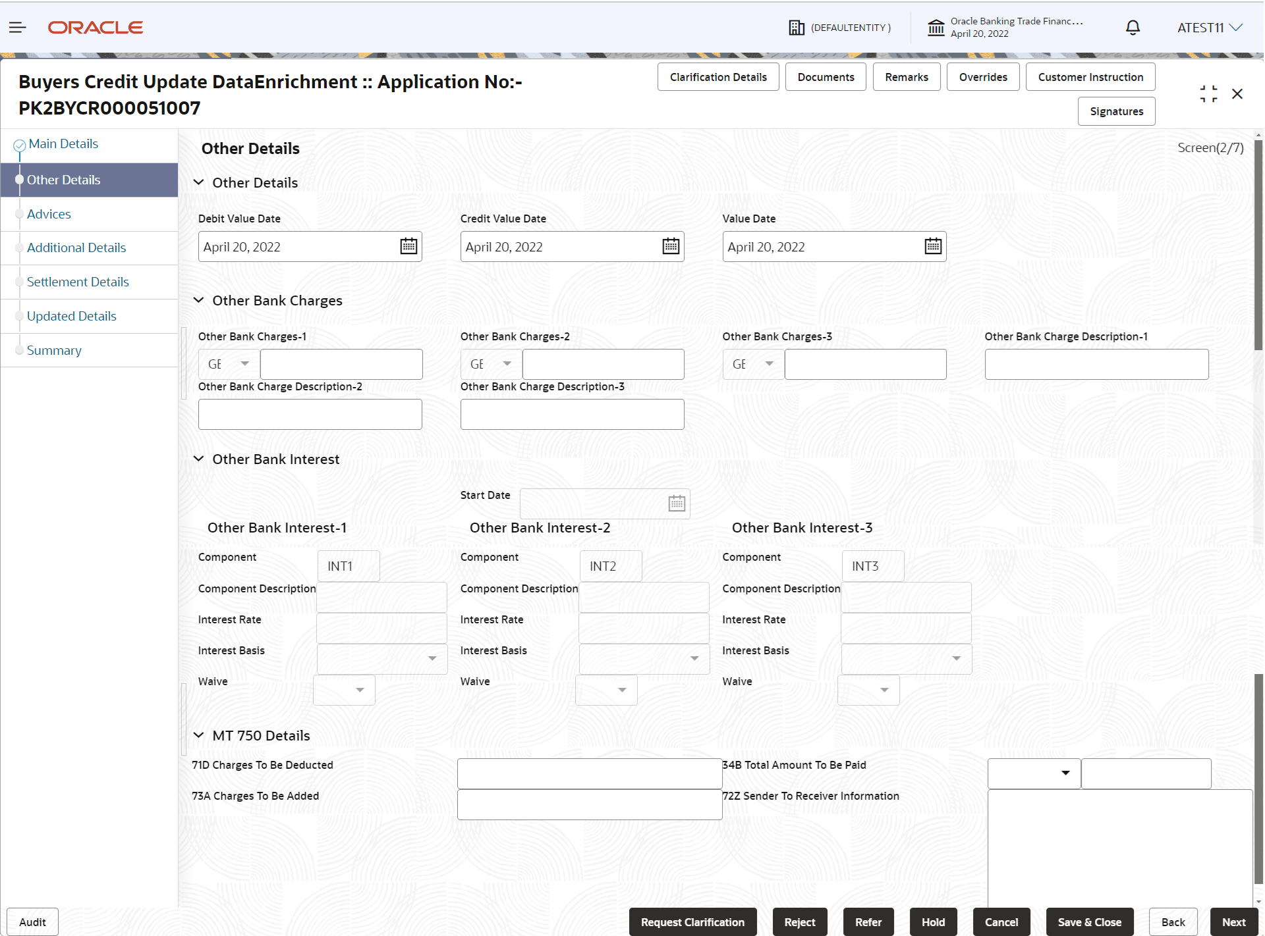Click the Save & Close button
Image resolution: width=1265 pixels, height=936 pixels.
(x=1089, y=922)
